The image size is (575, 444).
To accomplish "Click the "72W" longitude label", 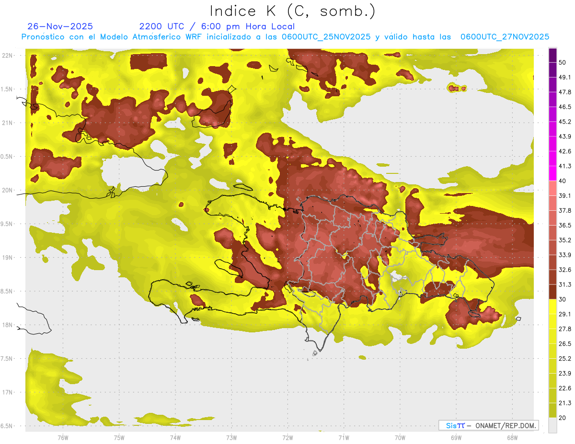I will (287, 438).
